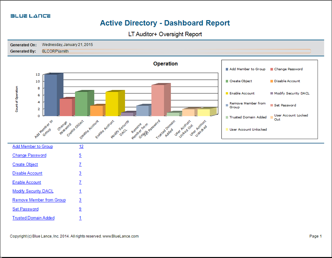Click the LT Auditor+ Oversight Report subtitle
The image size is (332, 258).
tap(165, 34)
